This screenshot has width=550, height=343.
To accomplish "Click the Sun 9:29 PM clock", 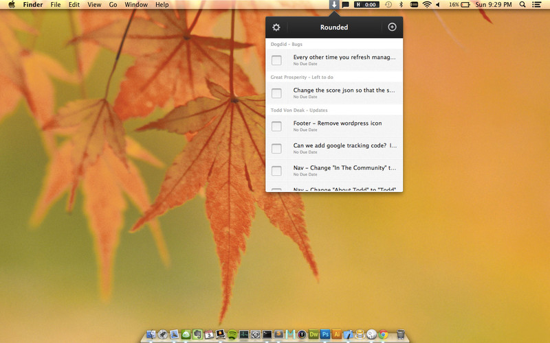I will point(494,5).
